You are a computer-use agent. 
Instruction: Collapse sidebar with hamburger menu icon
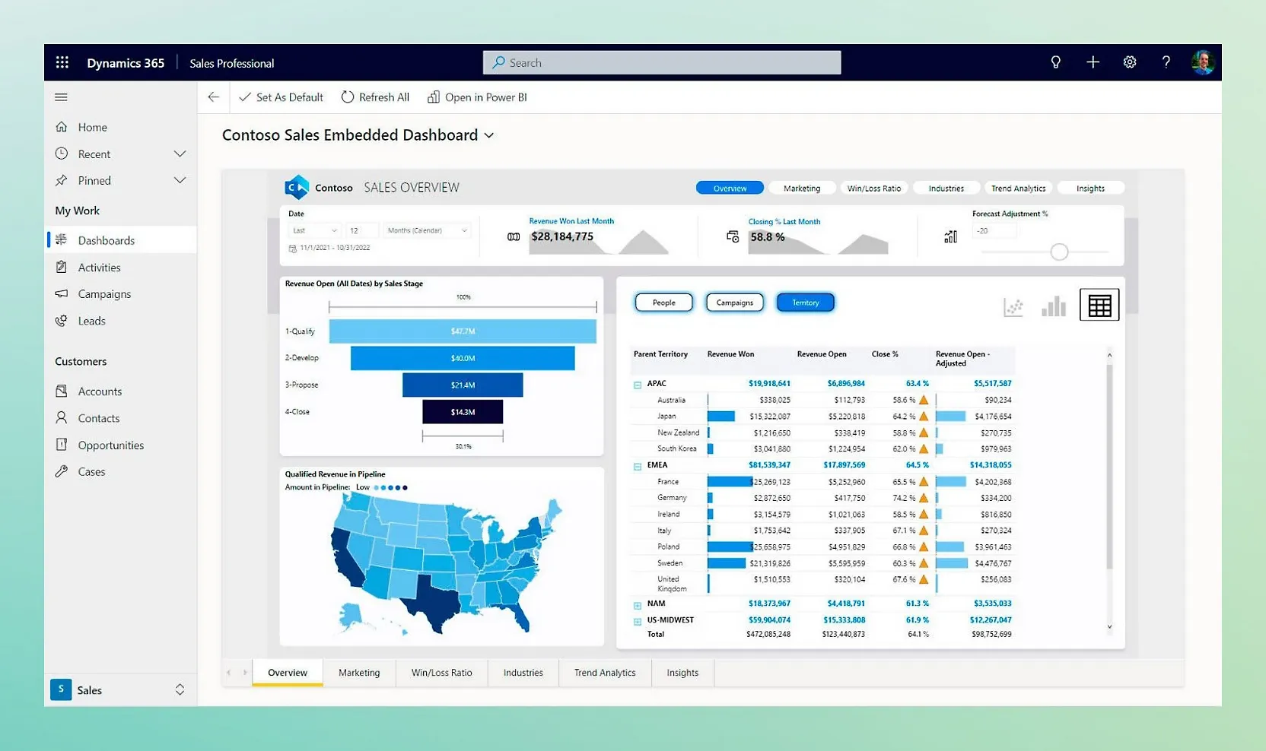pos(62,97)
